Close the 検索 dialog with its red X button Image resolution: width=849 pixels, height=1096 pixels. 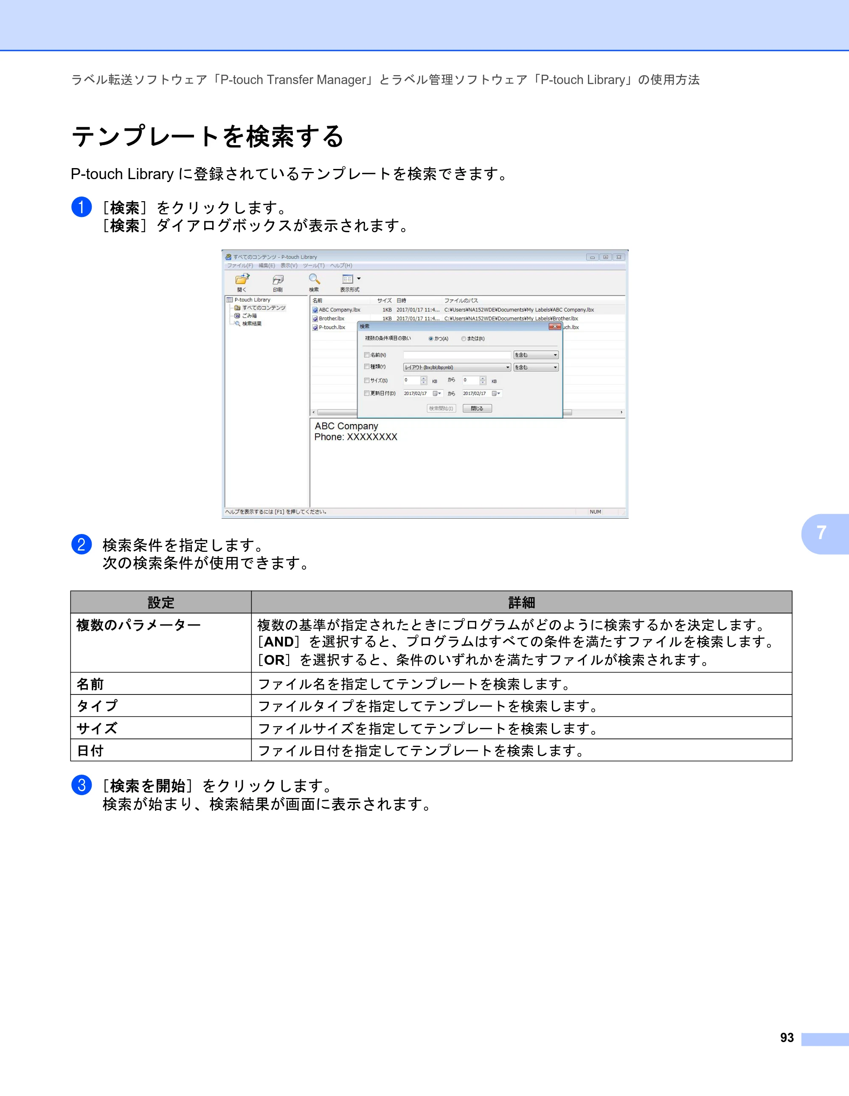click(x=554, y=327)
